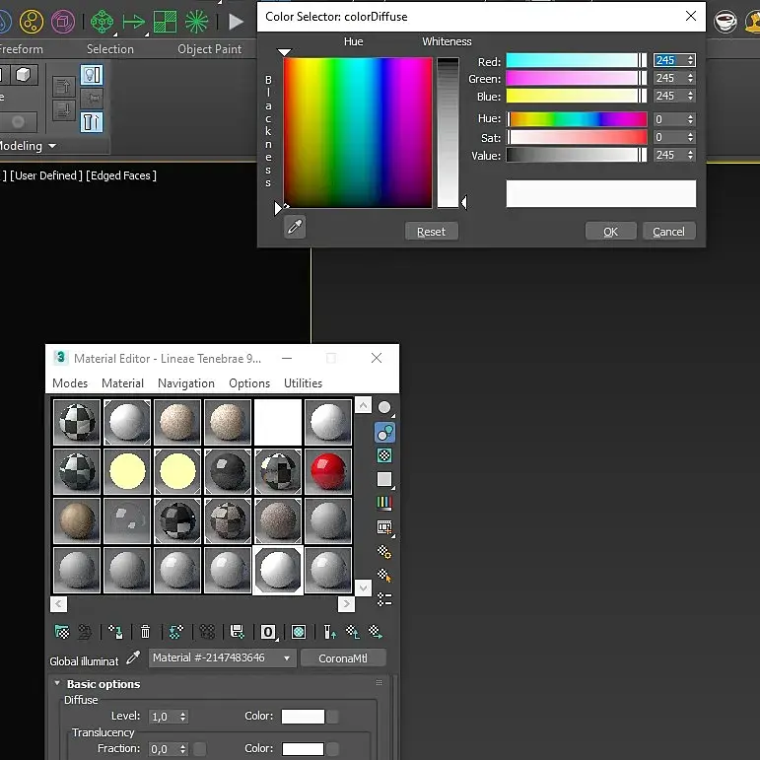Screen dimensions: 760x760
Task: Expand the Modeling ribbon dropdown arrow
Action: coord(52,146)
